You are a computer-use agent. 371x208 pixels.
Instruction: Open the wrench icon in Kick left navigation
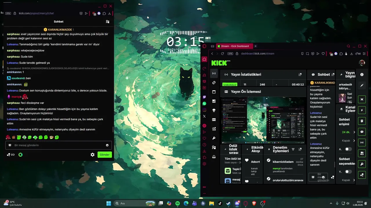pyautogui.click(x=214, y=138)
